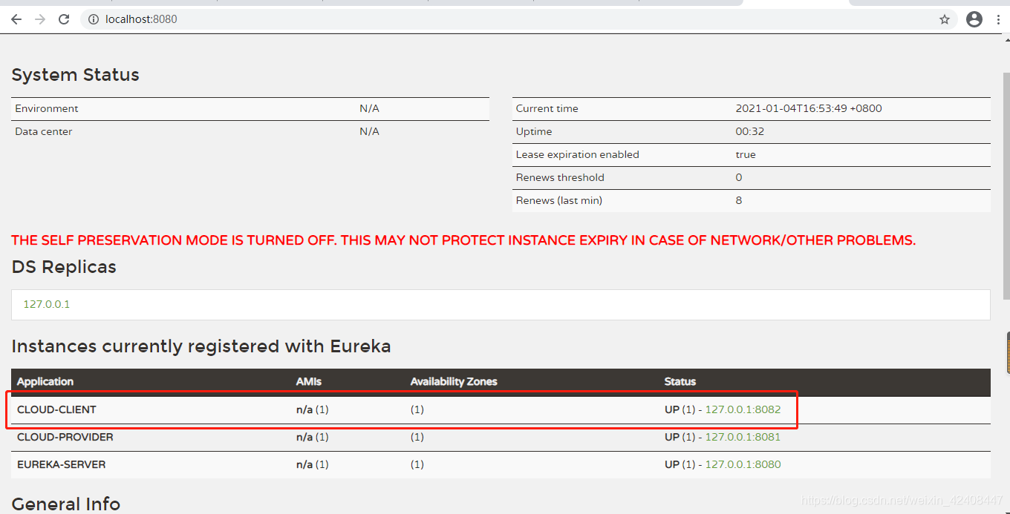Open EUREKA-SERVER instance link 127.0.0.1:8080
The height and width of the screenshot is (514, 1010).
point(743,464)
